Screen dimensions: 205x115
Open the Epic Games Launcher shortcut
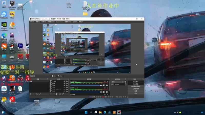(12, 5)
